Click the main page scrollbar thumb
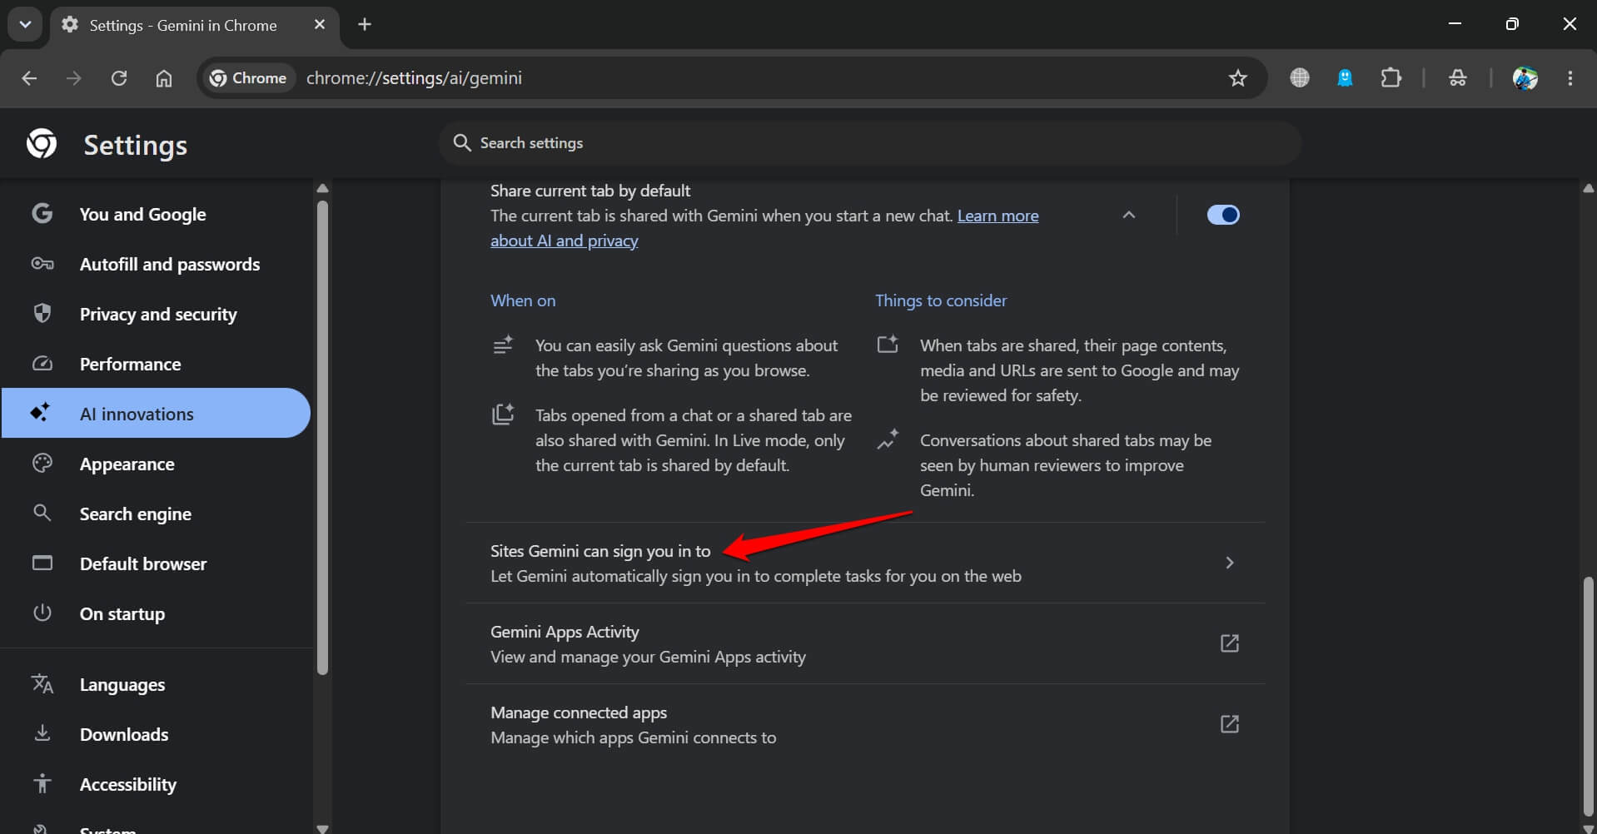1597x834 pixels. tap(1589, 696)
